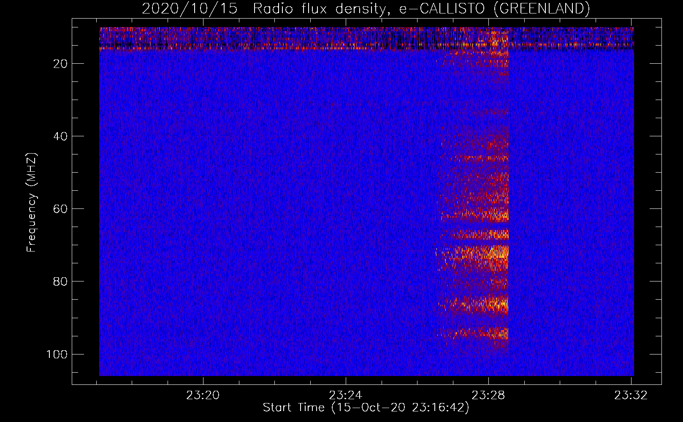Click the 23:32 time tick label

click(631, 395)
